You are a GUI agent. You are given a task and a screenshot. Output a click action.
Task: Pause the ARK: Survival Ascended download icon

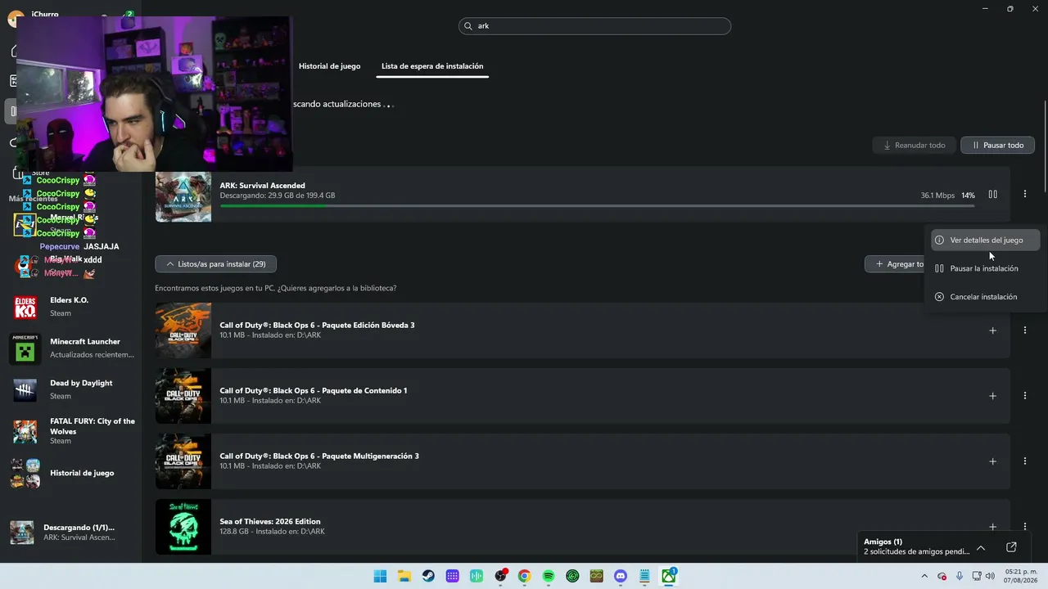pos(992,195)
